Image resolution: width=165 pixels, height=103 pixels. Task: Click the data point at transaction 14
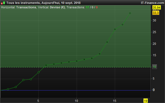[x=107, y=42]
